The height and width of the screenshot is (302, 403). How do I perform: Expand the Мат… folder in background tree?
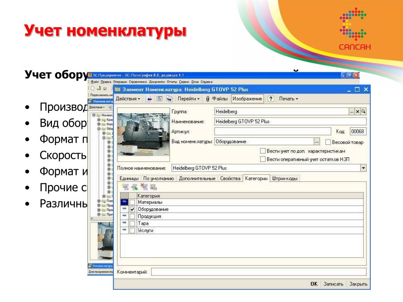(x=99, y=124)
